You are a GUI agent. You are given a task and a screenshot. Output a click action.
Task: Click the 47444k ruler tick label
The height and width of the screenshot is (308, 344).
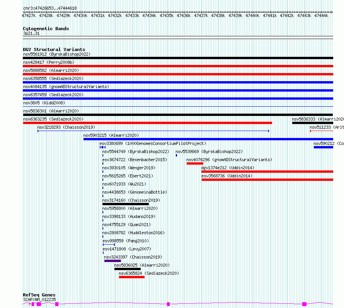click(x=321, y=15)
